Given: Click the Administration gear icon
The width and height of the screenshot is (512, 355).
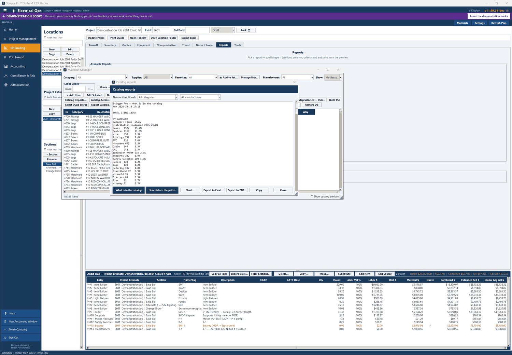Looking at the screenshot, I should 6,85.
